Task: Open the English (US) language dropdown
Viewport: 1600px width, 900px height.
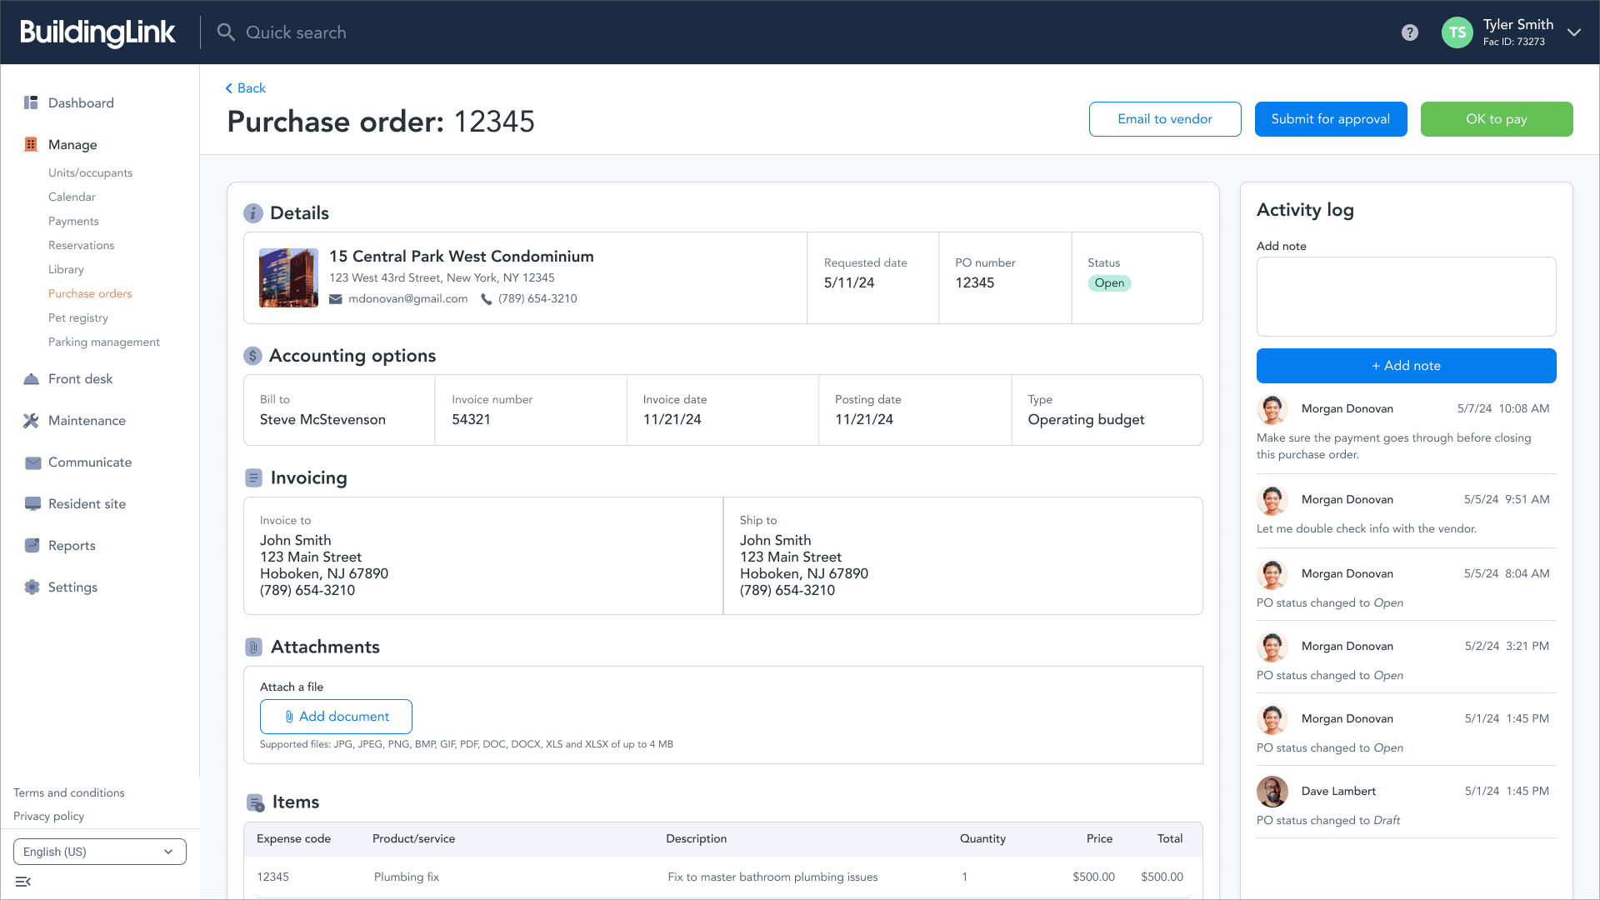Action: coord(100,852)
